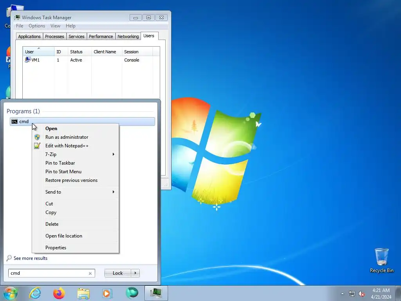Open the Windows Start orb

tap(10, 293)
